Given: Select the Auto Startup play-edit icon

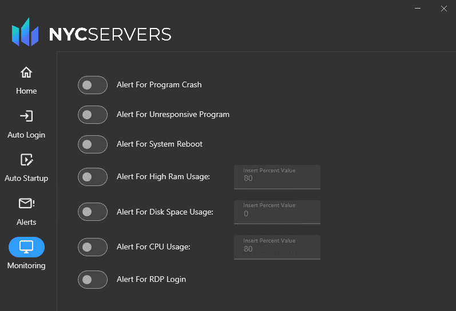Looking at the screenshot, I should coord(26,160).
